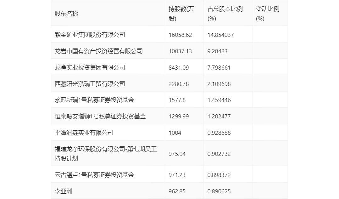The width and height of the screenshot is (339, 199).
Task: Select shareholder 西藏阳光泓瑞工贸有限公司
Action: 90,84
